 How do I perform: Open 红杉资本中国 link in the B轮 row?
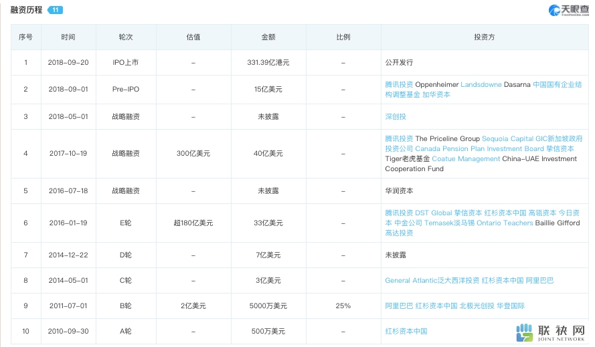coord(436,306)
